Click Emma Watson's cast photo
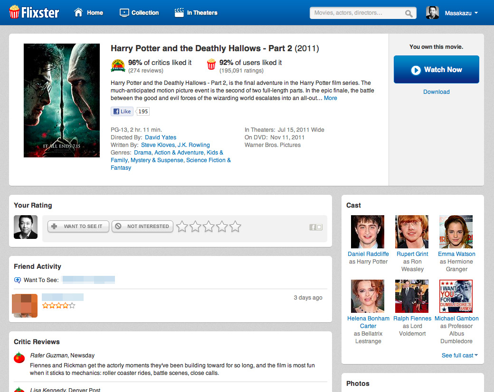 [456, 232]
